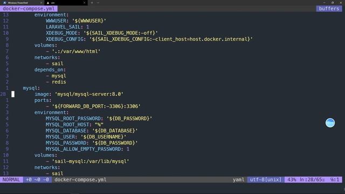Click the ports: key

[x=43, y=100]
